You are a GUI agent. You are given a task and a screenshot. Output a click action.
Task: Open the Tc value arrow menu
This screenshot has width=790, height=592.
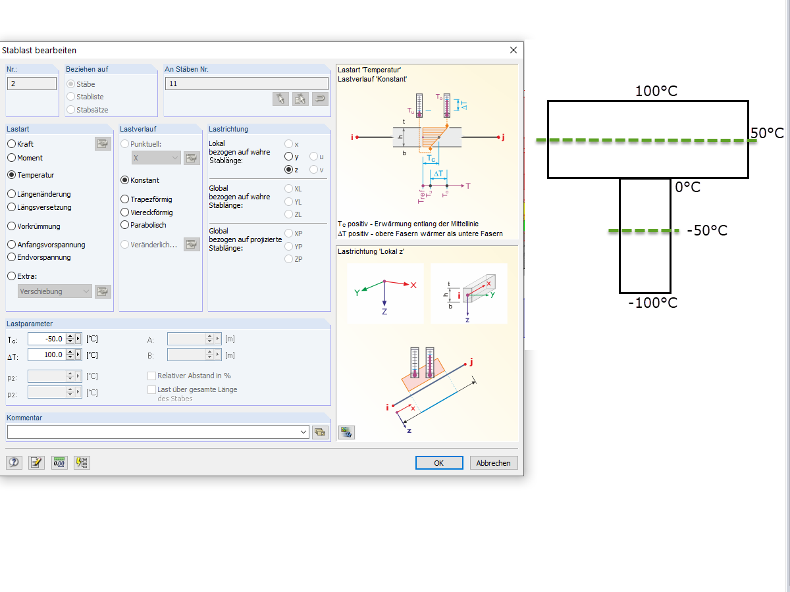pyautogui.click(x=78, y=339)
